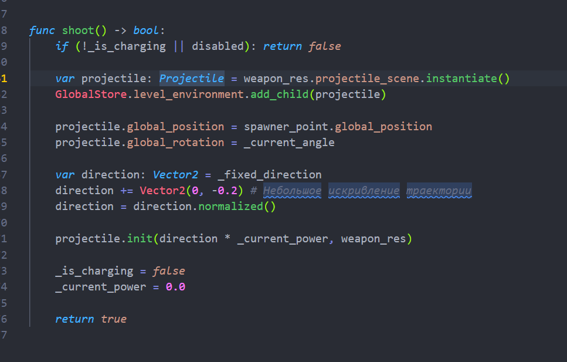
Task: Click the normalized method call
Action: click(x=230, y=206)
